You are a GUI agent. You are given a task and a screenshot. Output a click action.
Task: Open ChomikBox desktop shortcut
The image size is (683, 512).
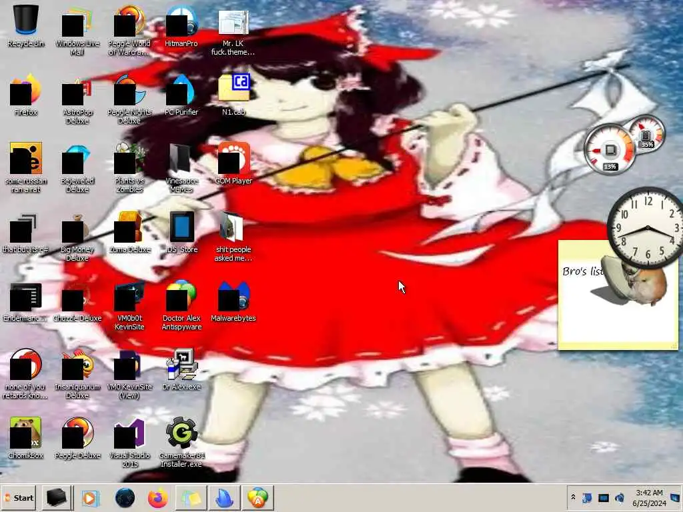pos(25,439)
